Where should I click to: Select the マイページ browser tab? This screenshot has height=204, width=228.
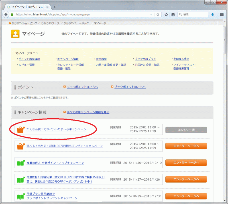(28, 7)
